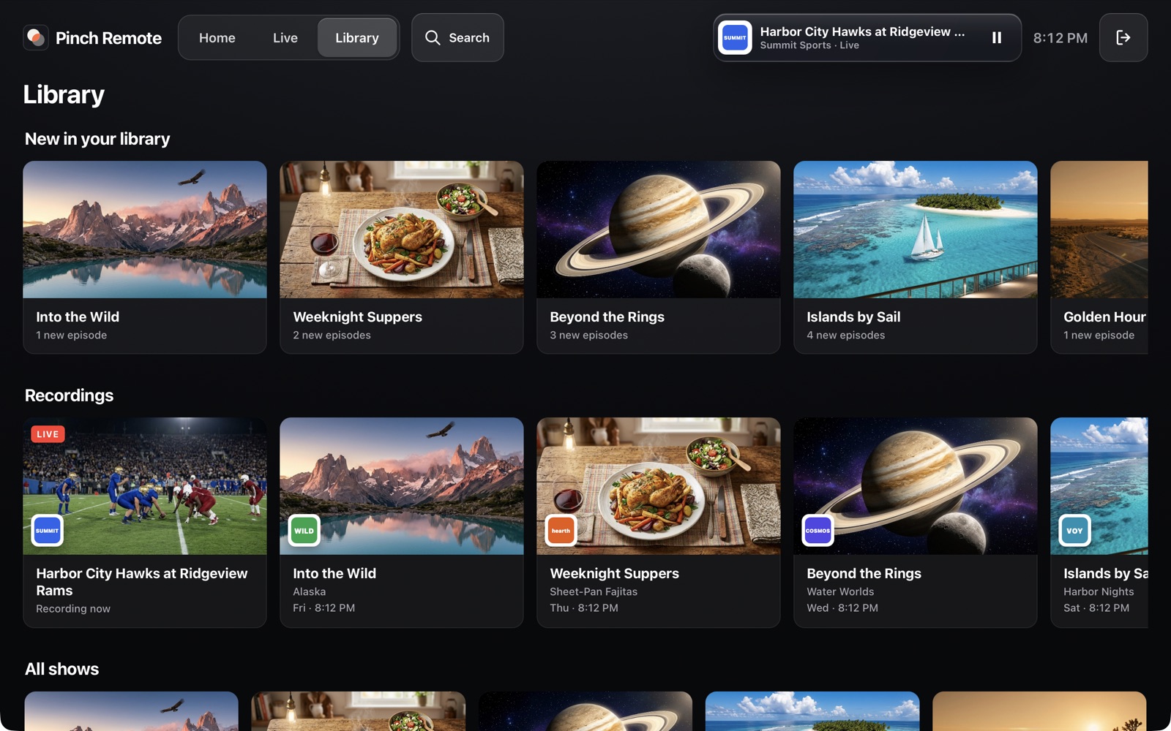Click the Pinch Remote logo icon

(x=36, y=37)
